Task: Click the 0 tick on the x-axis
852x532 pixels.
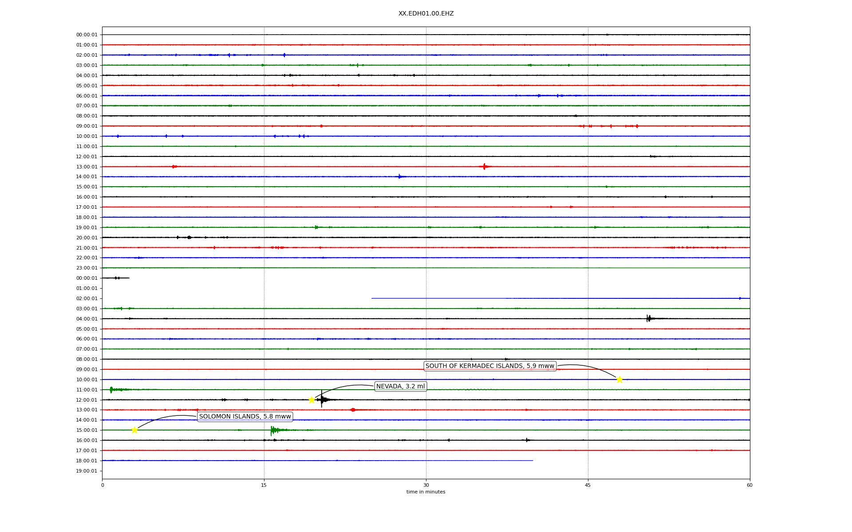Action: point(103,485)
